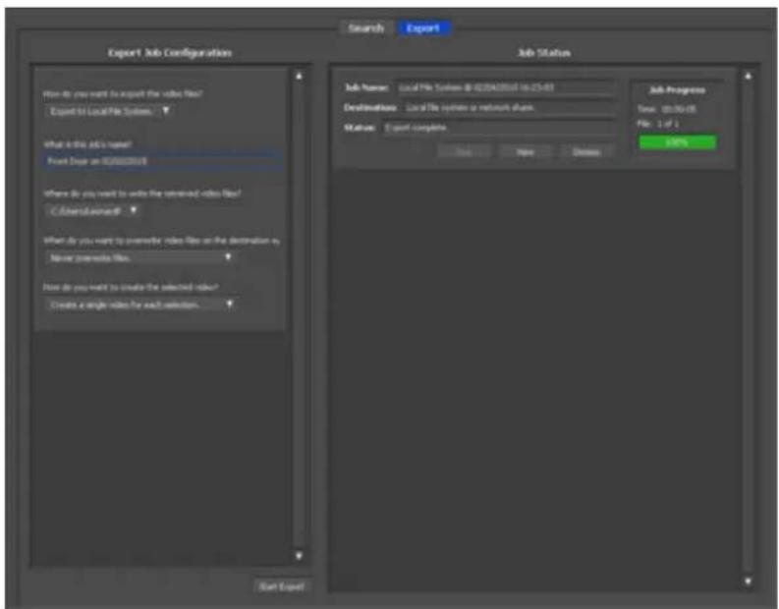Open the 'Never overwrite files' dropdown
This screenshot has height=609, width=779.
(139, 257)
